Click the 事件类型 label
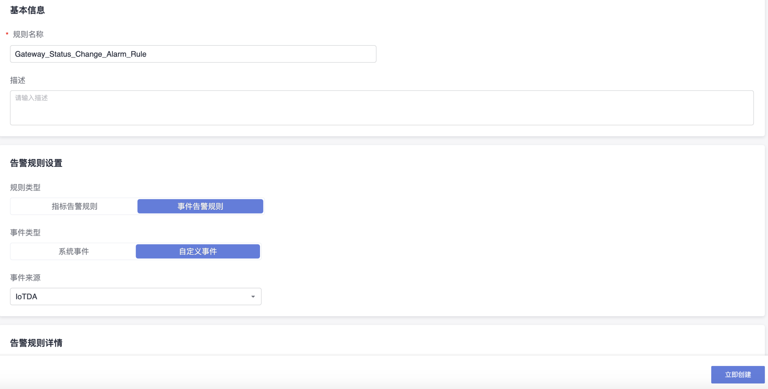 click(25, 233)
